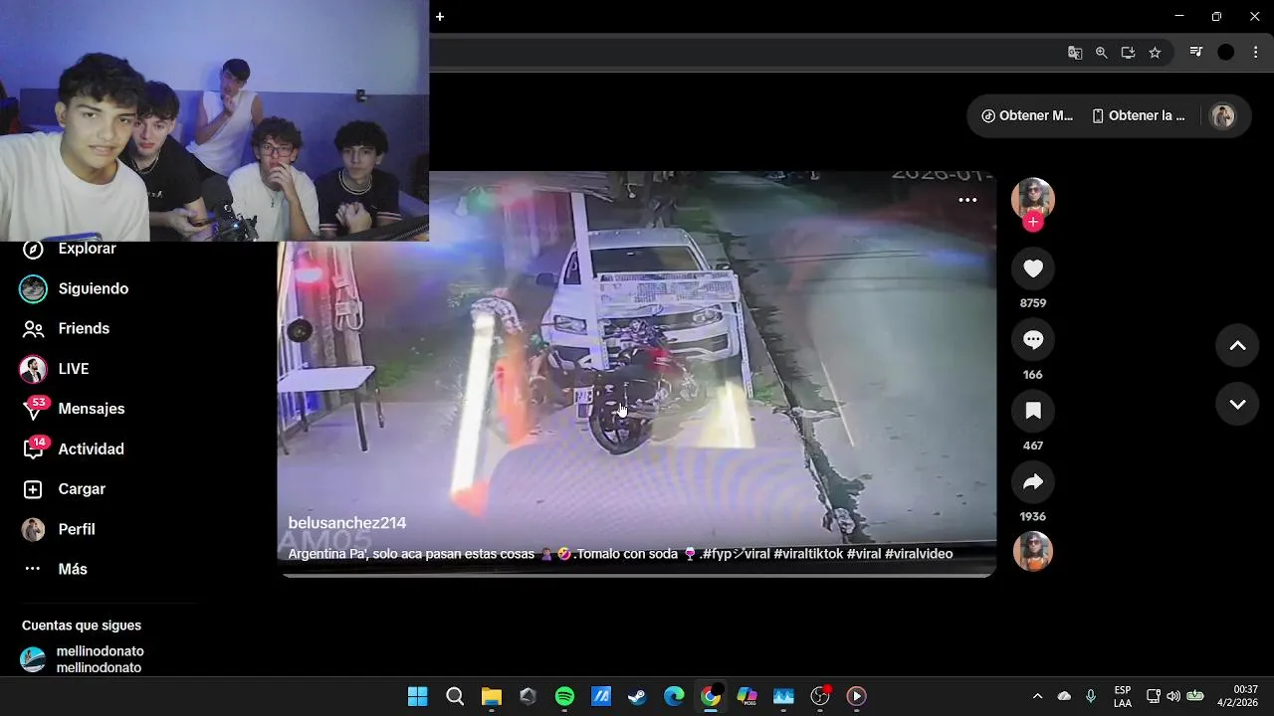Viewport: 1274px width, 716px height.
Task: Open the media controls icon in Chrome toolbar
Action: click(1196, 53)
